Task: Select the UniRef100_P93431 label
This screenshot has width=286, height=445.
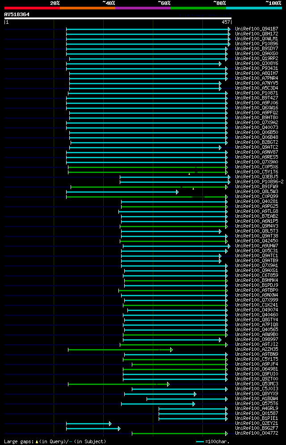Action: tap(257, 69)
